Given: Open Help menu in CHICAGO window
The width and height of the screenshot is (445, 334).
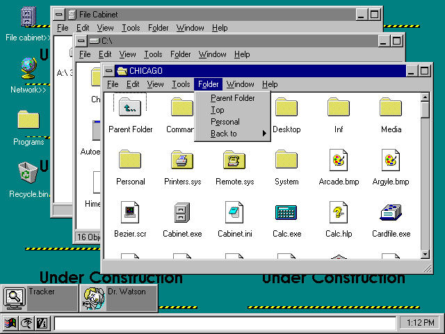Looking at the screenshot, I should (x=270, y=84).
